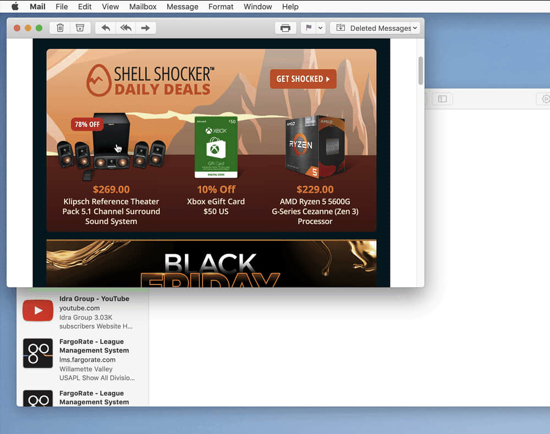
Task: Zoom the Mail message window with green button
Action: pos(39,28)
